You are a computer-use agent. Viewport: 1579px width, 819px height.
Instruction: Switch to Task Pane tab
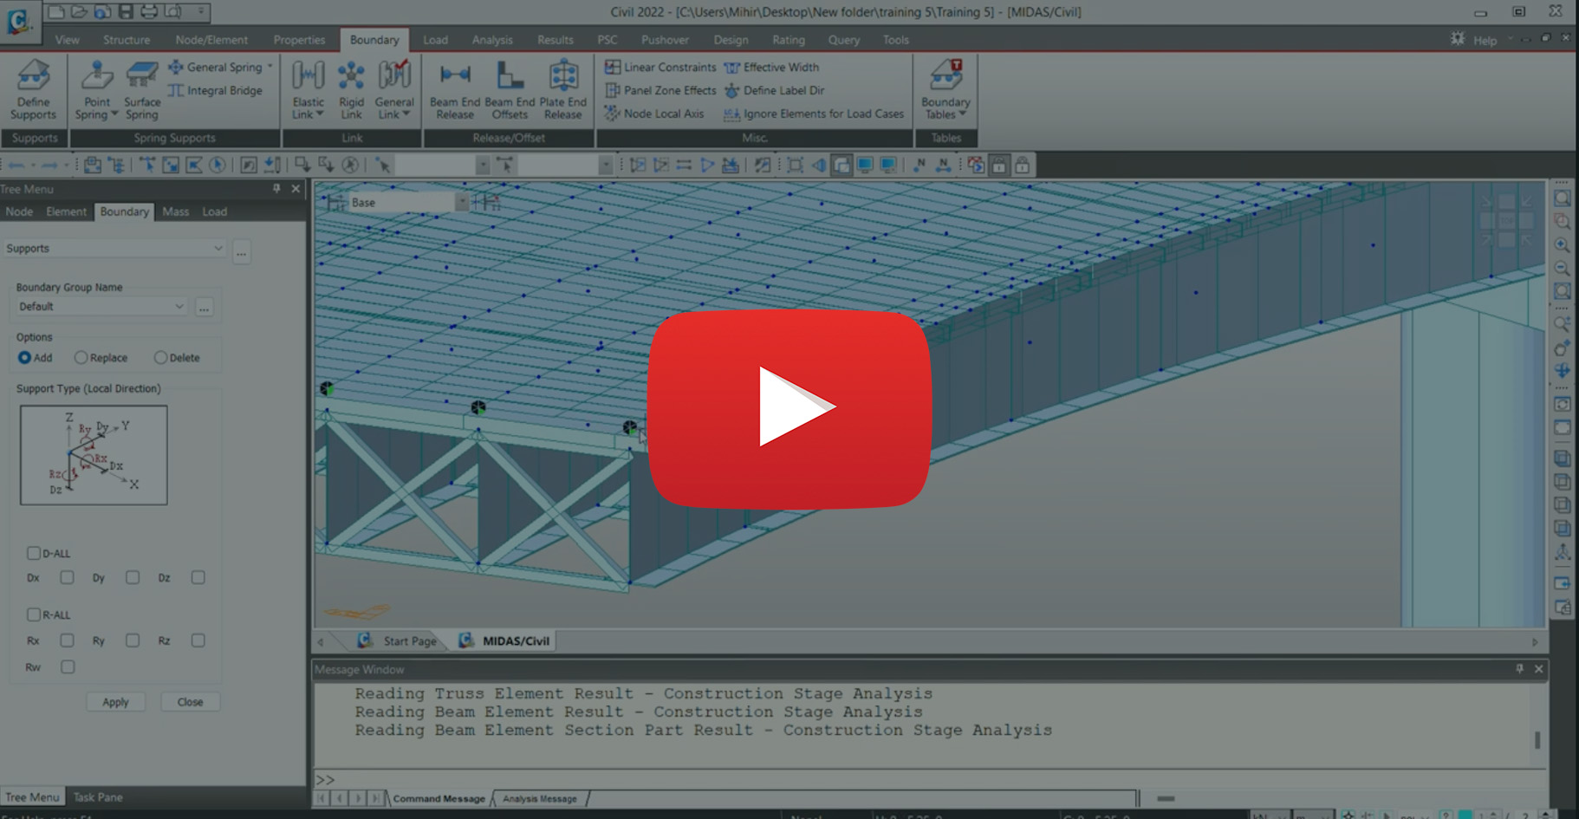tap(98, 796)
